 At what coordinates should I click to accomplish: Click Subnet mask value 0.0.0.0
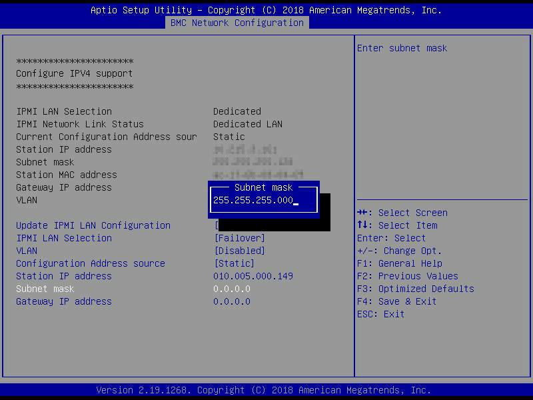(x=231, y=289)
